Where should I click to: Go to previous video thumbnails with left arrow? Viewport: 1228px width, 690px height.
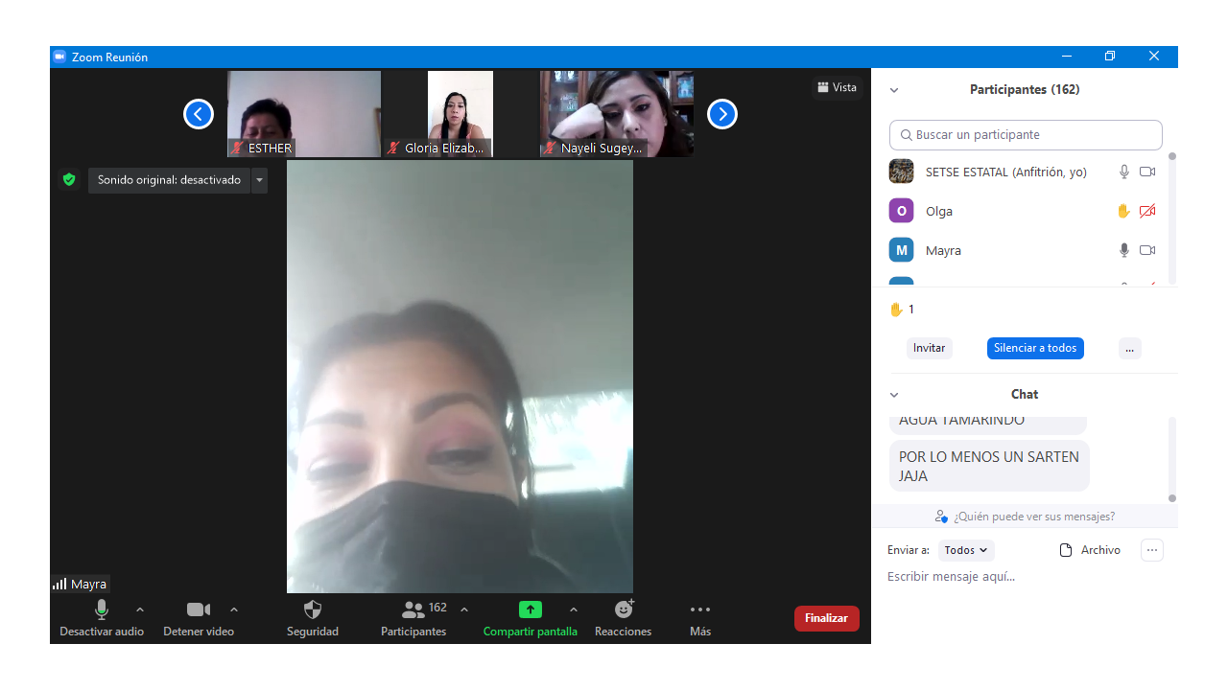tap(199, 114)
